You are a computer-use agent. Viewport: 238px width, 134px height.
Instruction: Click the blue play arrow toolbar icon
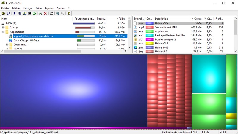15,13
